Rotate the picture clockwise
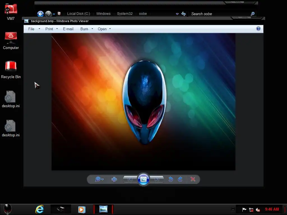 [180, 179]
